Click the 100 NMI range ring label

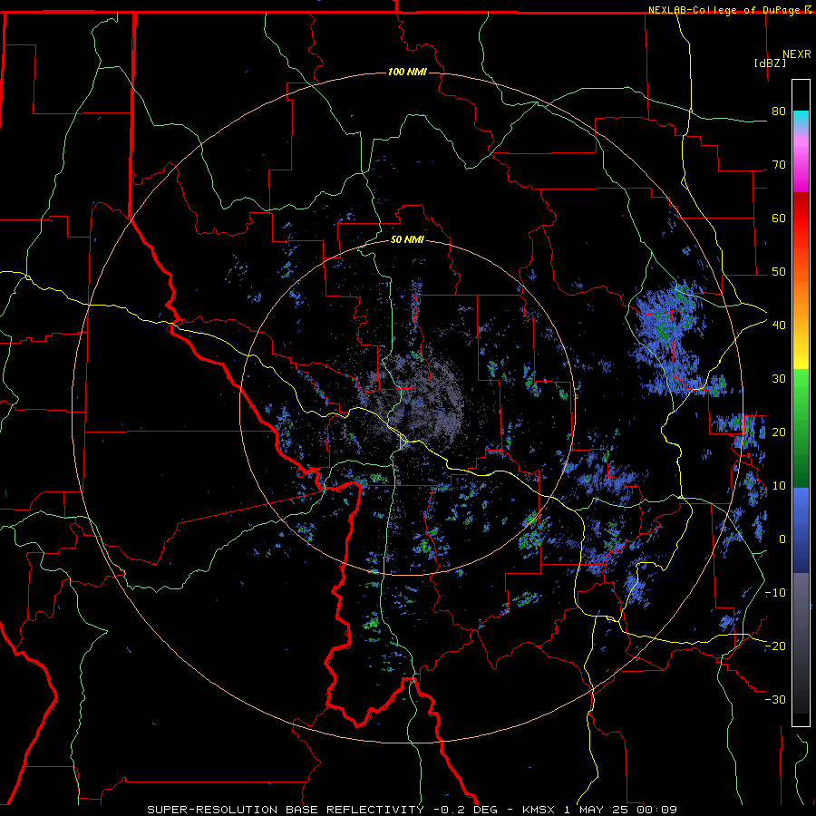pos(407,72)
